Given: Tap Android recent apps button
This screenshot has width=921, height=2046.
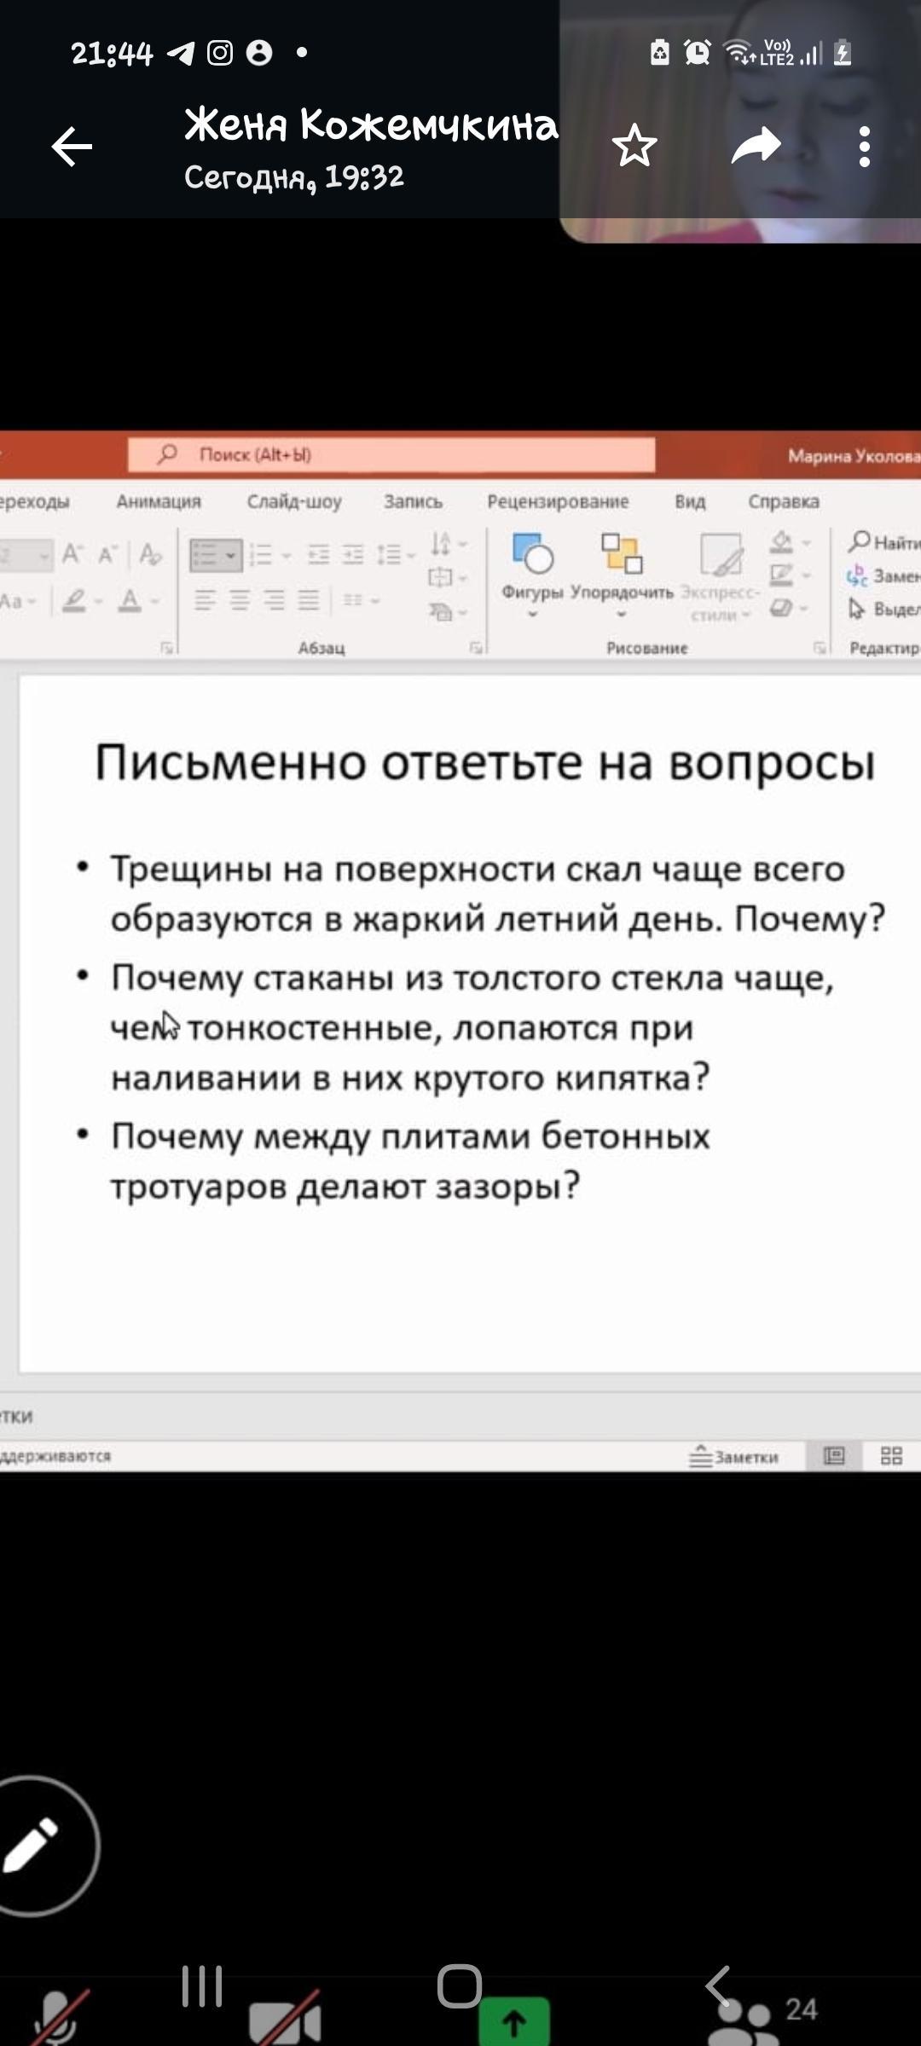Looking at the screenshot, I should [202, 1986].
